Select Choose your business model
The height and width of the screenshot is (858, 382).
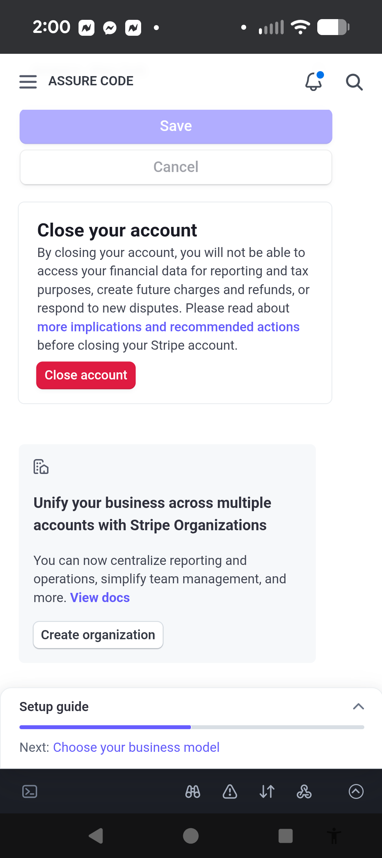click(136, 747)
